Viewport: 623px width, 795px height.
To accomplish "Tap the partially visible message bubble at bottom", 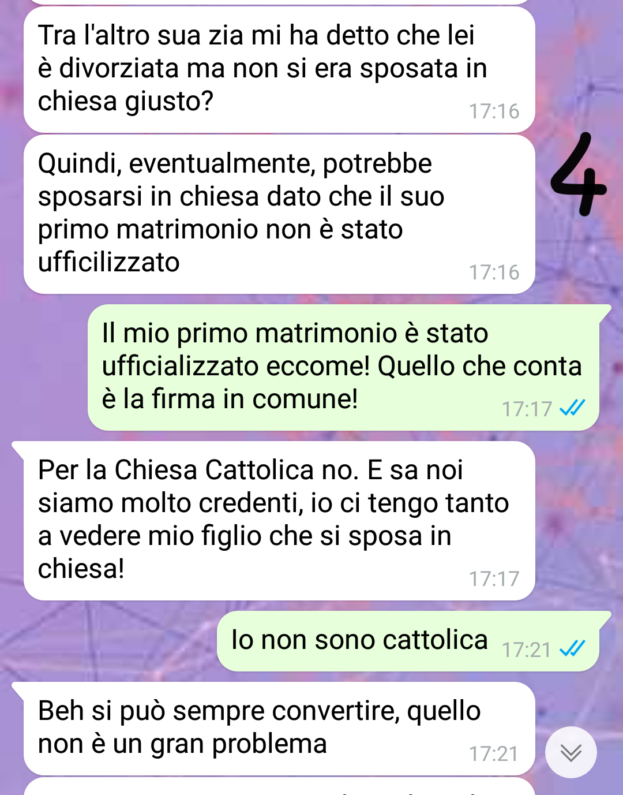I will [279, 786].
